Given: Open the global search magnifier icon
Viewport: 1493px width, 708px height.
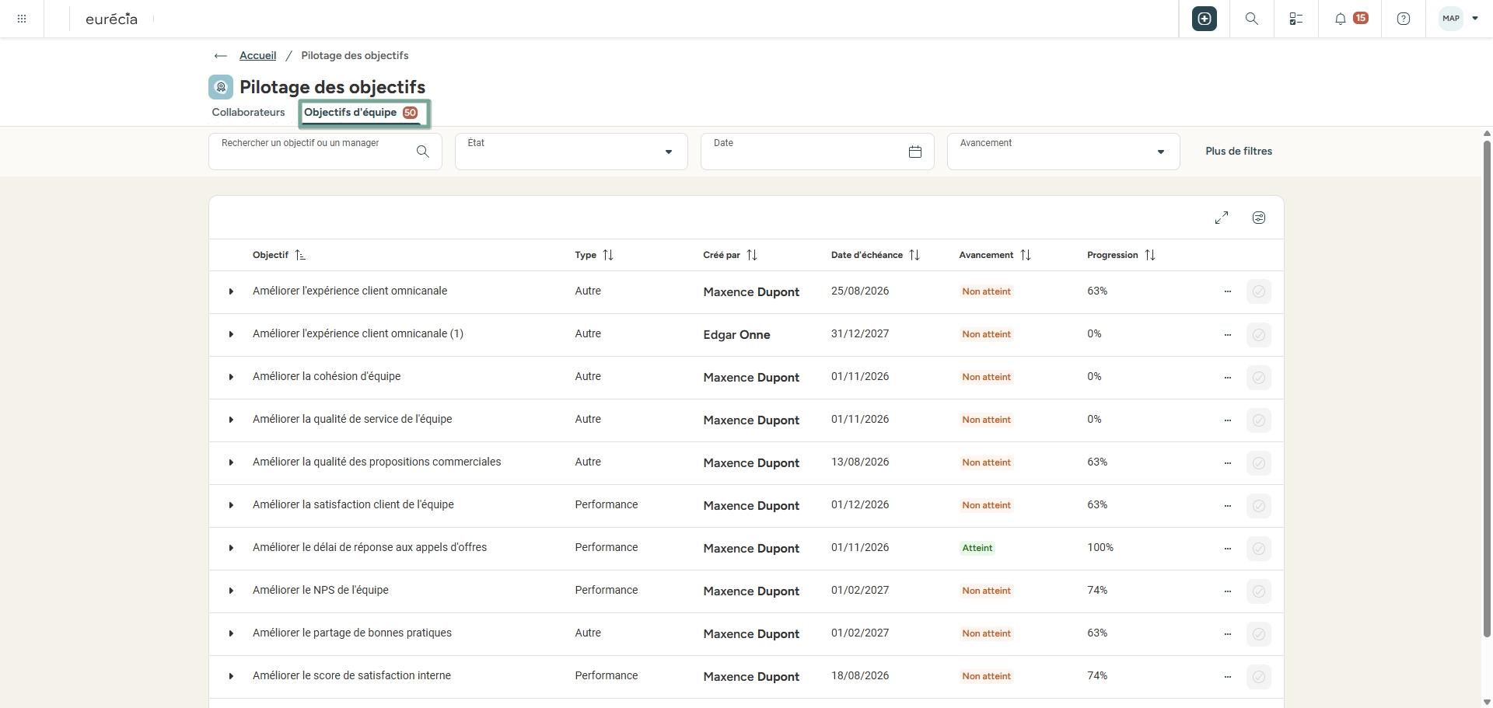Looking at the screenshot, I should pos(1252,19).
